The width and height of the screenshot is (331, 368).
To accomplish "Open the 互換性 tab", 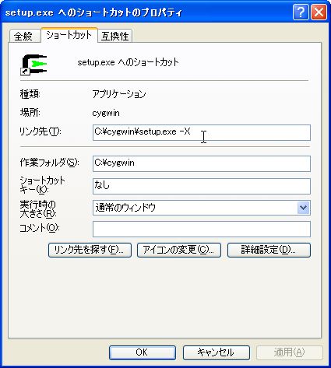I will click(x=115, y=36).
